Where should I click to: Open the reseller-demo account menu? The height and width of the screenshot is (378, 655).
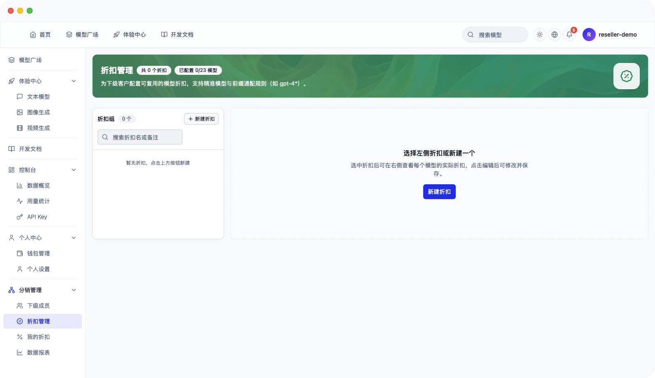point(618,35)
